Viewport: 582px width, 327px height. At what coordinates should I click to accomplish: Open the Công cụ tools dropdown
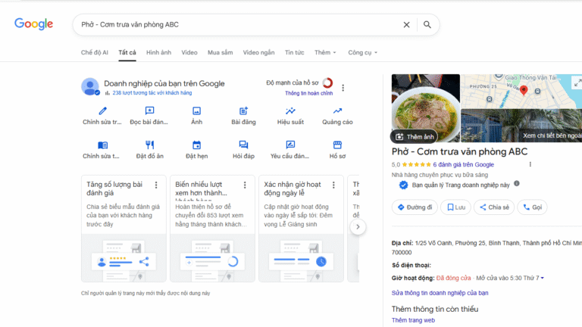[362, 52]
